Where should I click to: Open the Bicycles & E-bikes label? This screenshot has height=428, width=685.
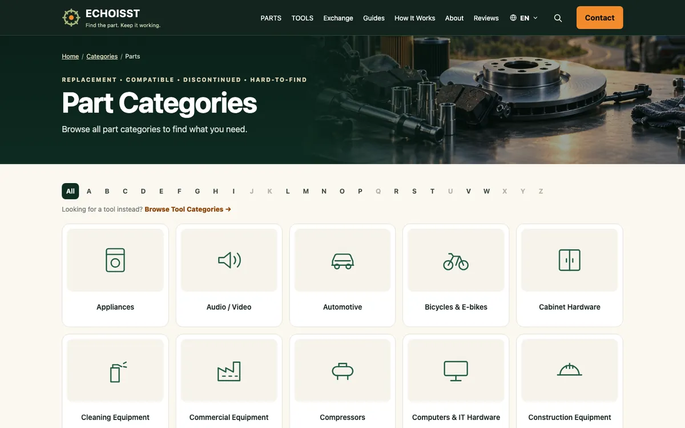click(456, 307)
